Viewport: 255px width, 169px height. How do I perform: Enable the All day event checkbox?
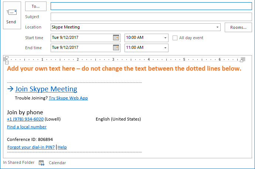coord(175,38)
